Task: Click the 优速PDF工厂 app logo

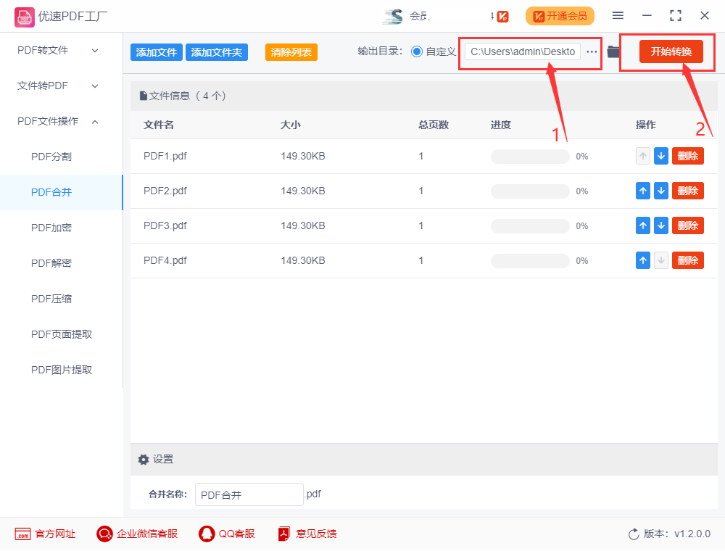Action: 24,15
